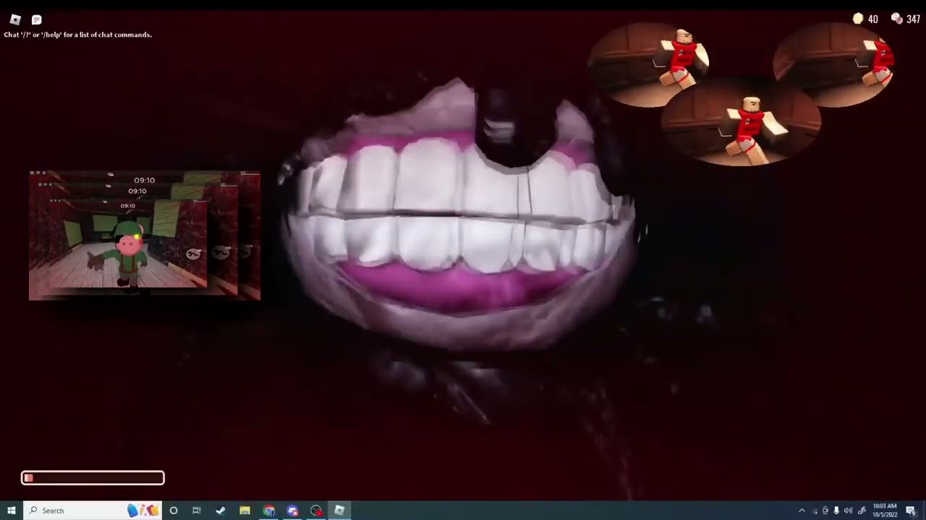Open the Roblox menu icon

click(15, 19)
